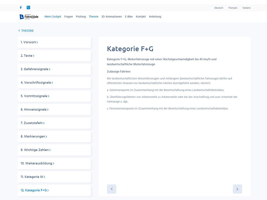This screenshot has width=267, height=200.
Task: Open the Mein Cockpit menu item
Action: tap(53, 17)
